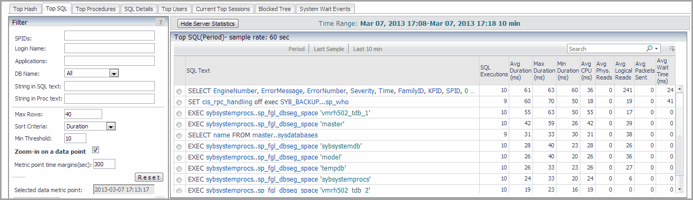Open the table column customizer icon

point(672,49)
